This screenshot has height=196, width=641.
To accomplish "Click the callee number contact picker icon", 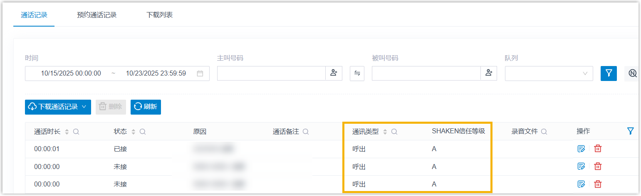I will pyautogui.click(x=488, y=73).
